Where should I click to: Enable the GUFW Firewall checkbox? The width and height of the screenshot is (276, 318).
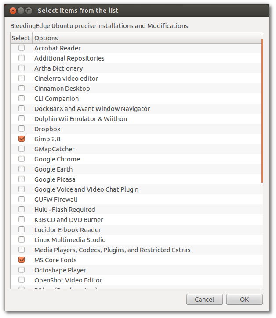point(22,199)
